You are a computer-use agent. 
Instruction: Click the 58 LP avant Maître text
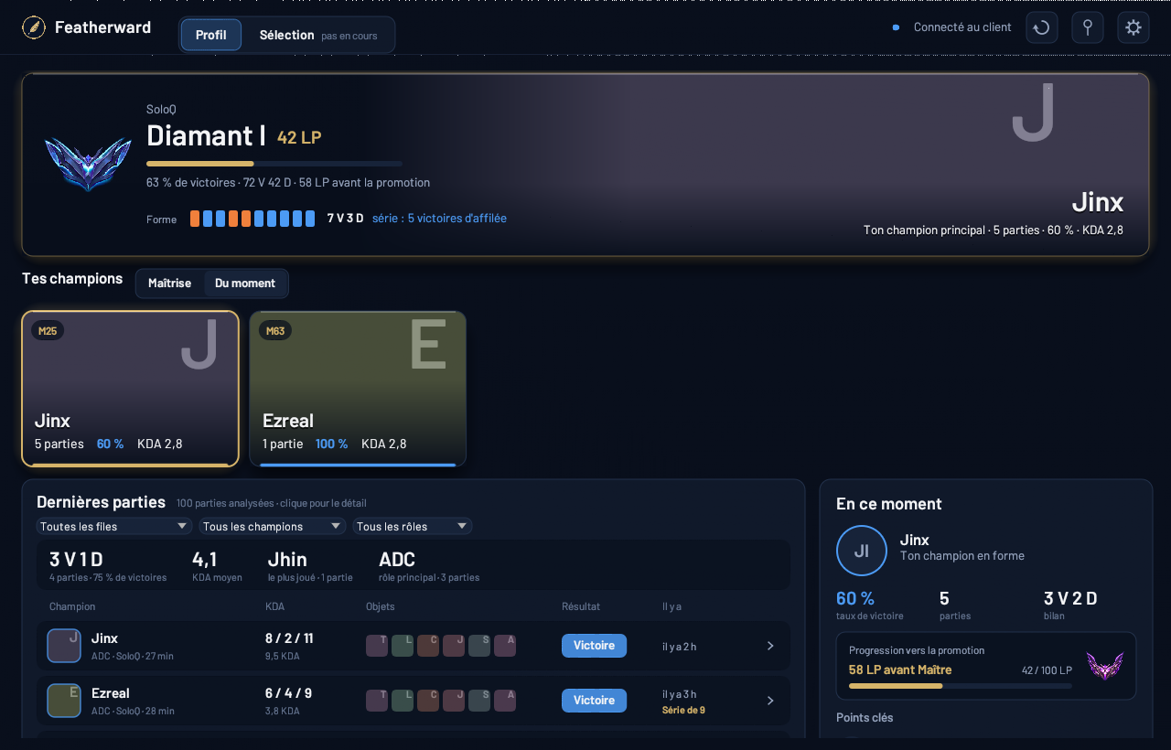coord(900,670)
